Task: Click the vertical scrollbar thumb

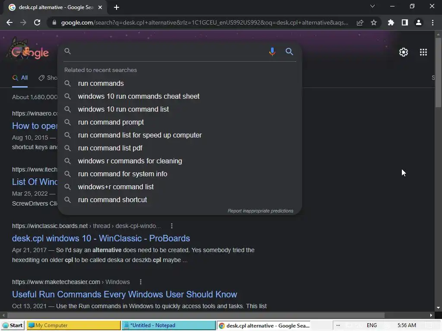Action: tap(438, 72)
